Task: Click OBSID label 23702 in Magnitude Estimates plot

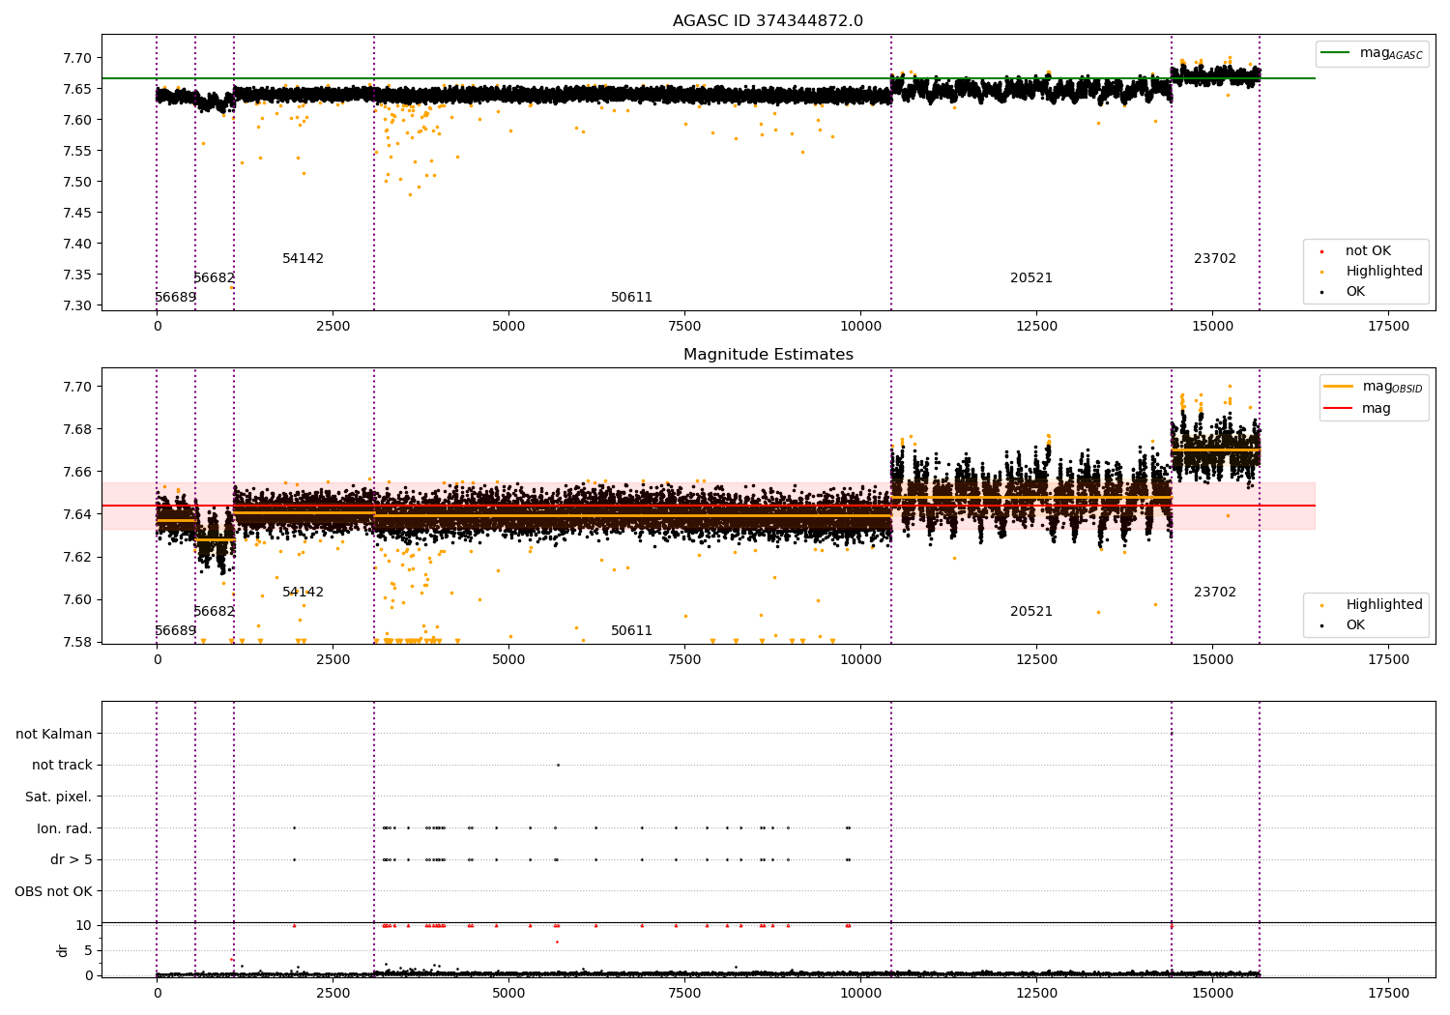Action: pos(1215,593)
